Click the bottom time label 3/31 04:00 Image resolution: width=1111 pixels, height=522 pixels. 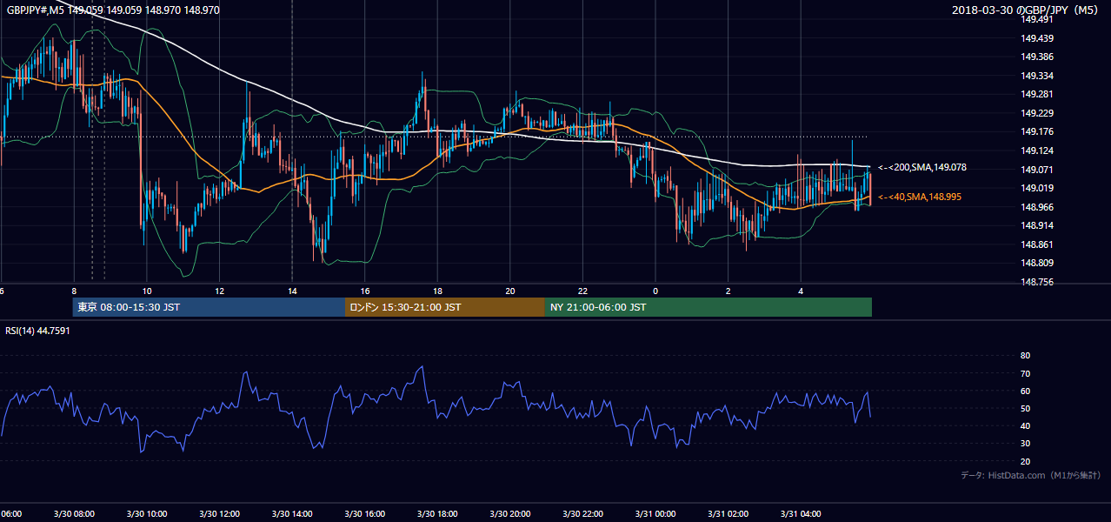pyautogui.click(x=801, y=514)
